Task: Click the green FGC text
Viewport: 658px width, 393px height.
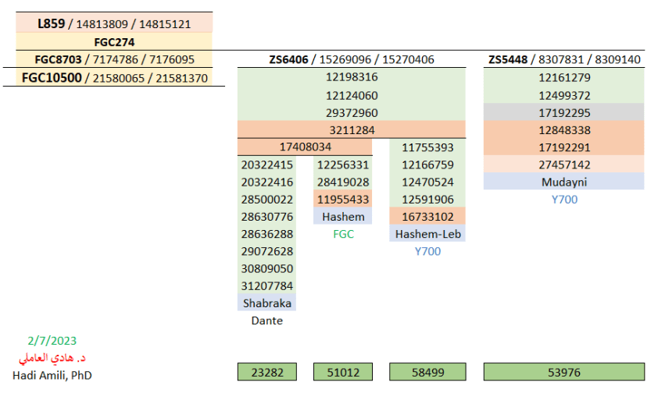Action: pos(343,234)
